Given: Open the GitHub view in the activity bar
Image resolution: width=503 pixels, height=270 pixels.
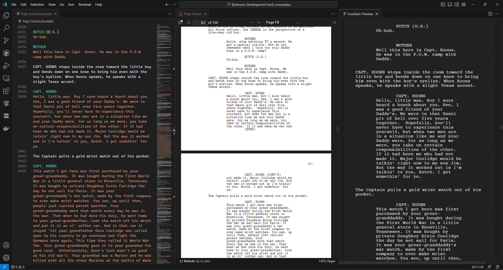Looking at the screenshot, I should click(x=6, y=53).
